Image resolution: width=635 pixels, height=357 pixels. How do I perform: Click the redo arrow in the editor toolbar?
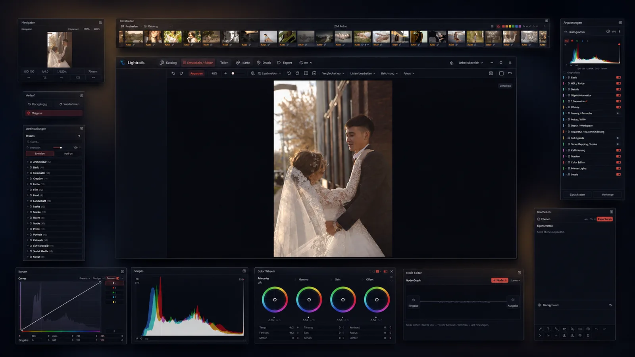[x=181, y=73]
